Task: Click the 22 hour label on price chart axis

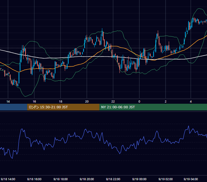Action: (x=113, y=102)
